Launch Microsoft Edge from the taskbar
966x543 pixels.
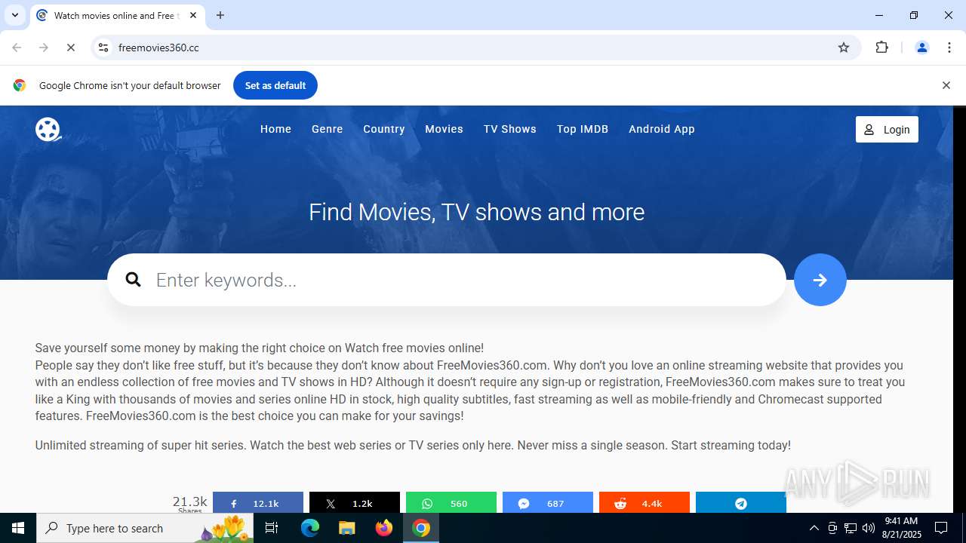[x=310, y=528]
